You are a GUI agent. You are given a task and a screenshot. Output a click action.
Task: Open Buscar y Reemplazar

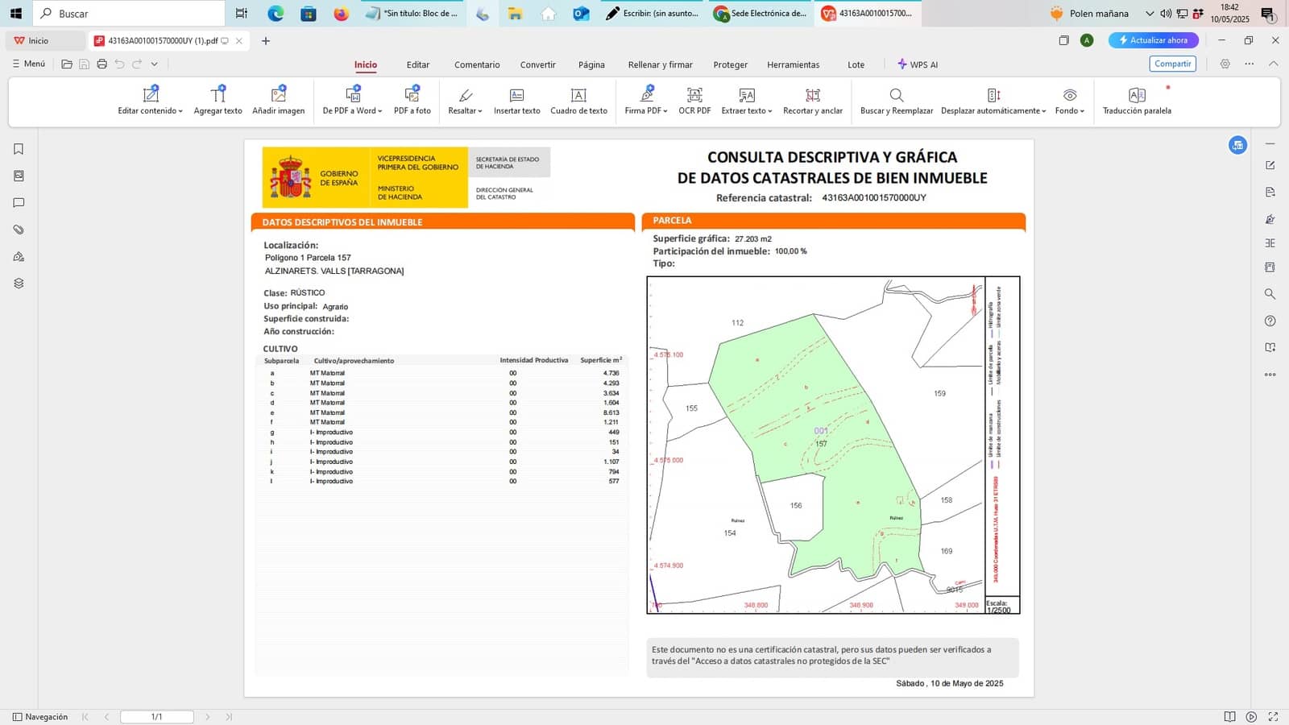click(897, 101)
